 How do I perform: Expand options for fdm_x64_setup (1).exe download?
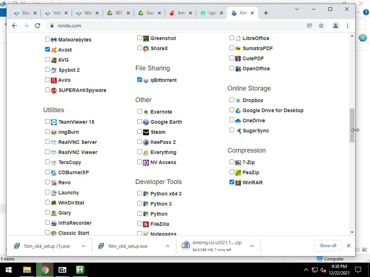coord(83,246)
